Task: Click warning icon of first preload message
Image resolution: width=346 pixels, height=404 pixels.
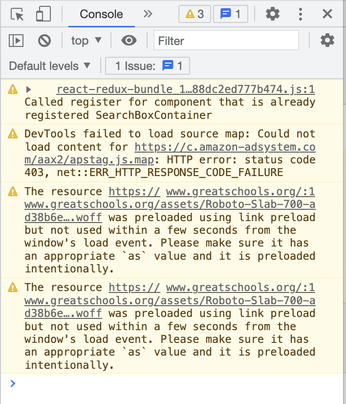Action: 13,192
